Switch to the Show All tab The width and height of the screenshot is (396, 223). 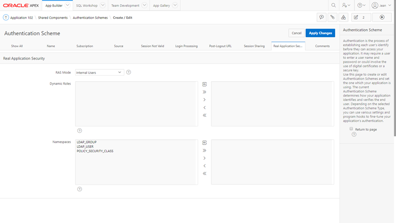click(17, 46)
